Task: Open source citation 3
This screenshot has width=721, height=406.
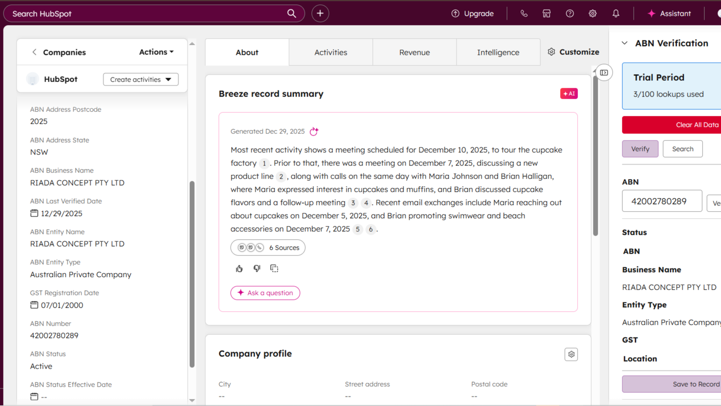Action: [353, 203]
